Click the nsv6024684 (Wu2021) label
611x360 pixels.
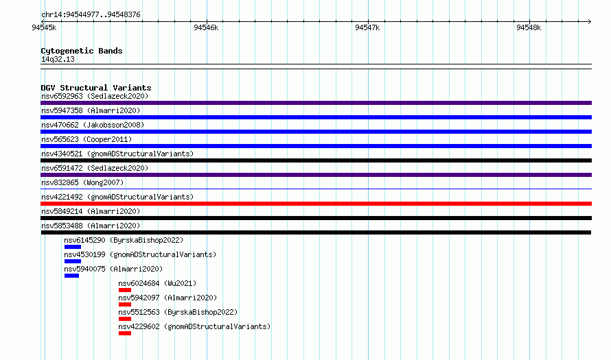click(157, 283)
